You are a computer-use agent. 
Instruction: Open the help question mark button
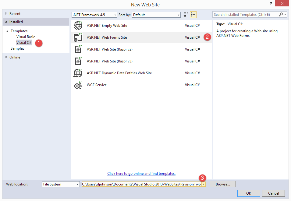[x=271, y=3]
